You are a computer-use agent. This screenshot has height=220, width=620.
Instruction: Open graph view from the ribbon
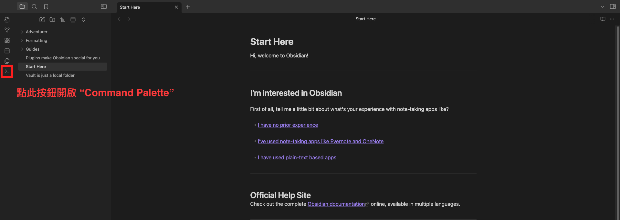7,30
